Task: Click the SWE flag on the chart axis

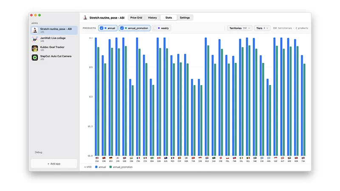Action: 255,158
